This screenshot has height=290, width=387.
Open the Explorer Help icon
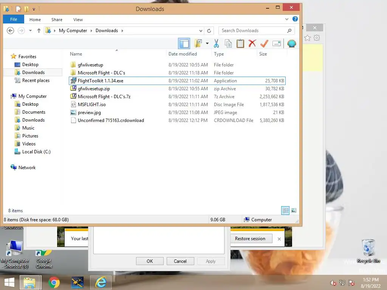click(x=295, y=19)
